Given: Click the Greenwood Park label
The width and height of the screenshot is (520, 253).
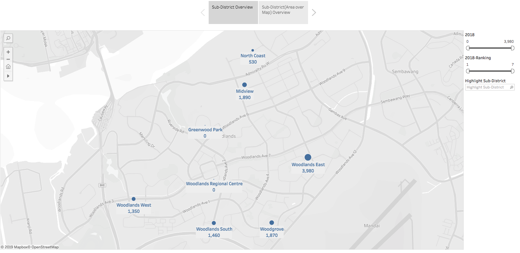Looking at the screenshot, I should click(x=205, y=130).
